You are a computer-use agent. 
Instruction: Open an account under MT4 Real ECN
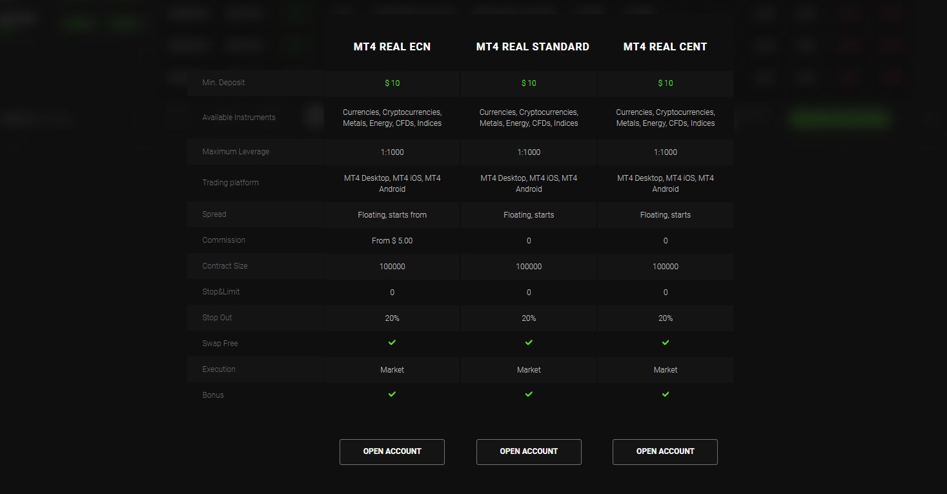click(x=392, y=452)
